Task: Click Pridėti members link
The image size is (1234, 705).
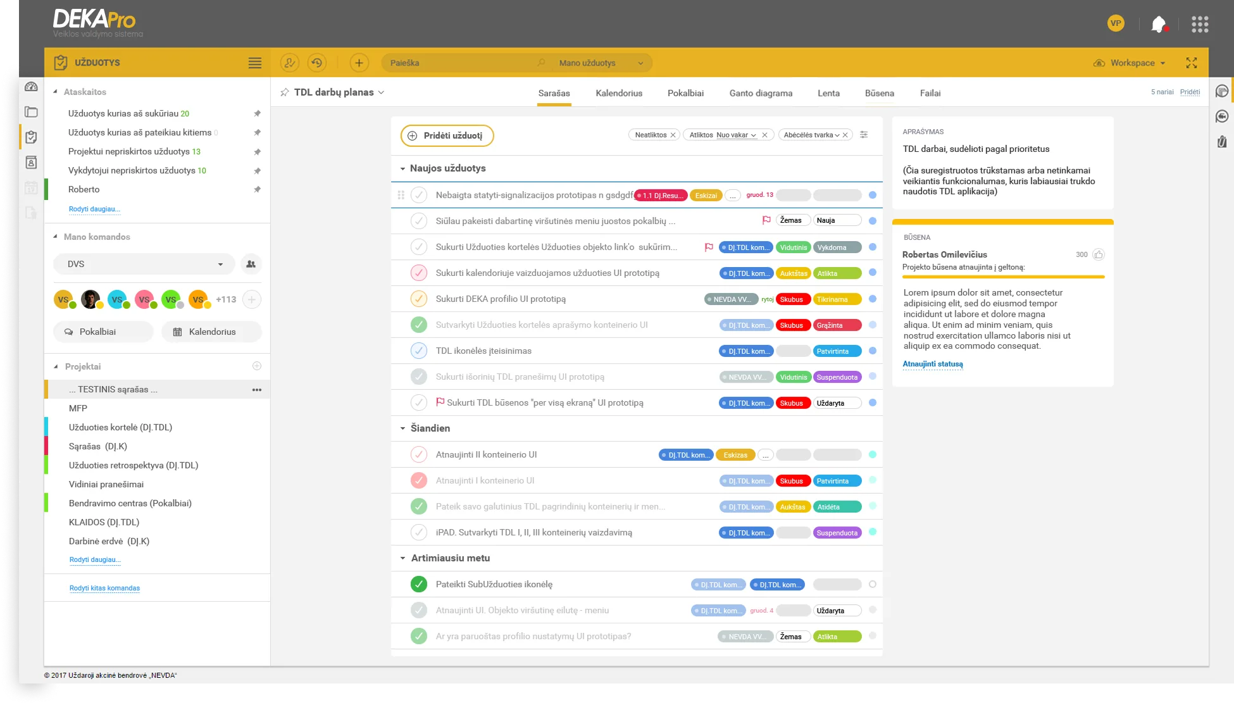Action: (1190, 92)
